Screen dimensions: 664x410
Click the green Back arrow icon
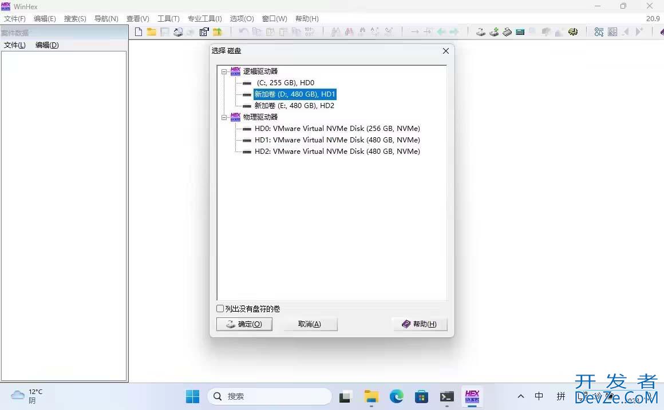pyautogui.click(x=441, y=31)
